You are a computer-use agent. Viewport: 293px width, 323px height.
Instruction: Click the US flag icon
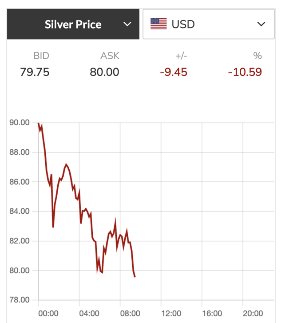[158, 24]
